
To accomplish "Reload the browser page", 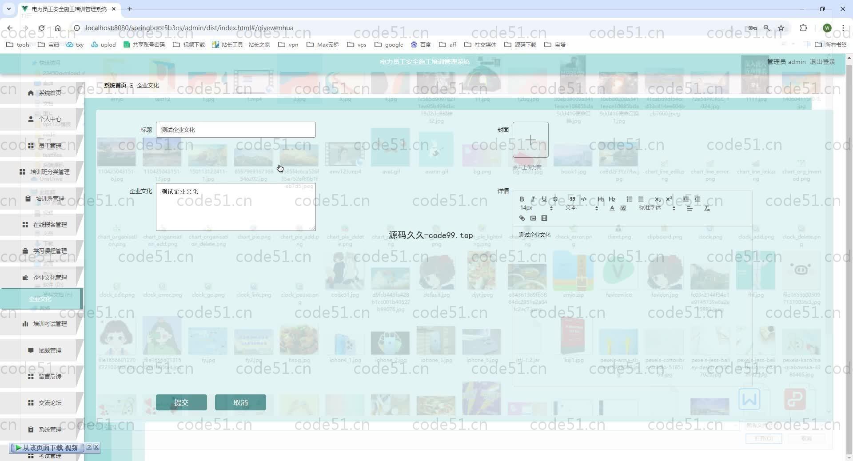I will coord(41,28).
